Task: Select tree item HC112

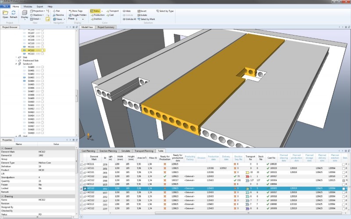Action: (33, 50)
